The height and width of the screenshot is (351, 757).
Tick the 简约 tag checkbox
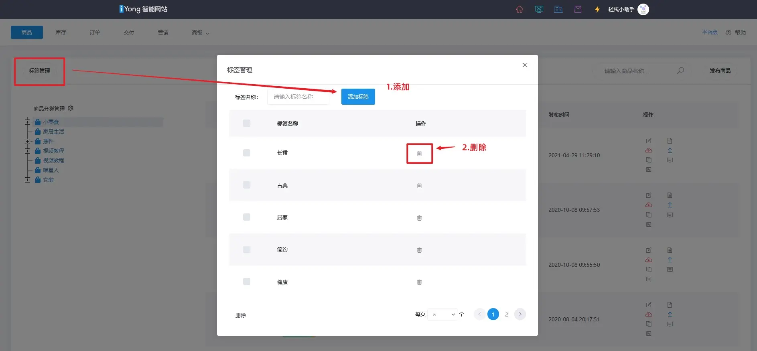(x=247, y=250)
